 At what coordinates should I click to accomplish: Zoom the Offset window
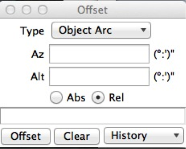tap(42, 10)
